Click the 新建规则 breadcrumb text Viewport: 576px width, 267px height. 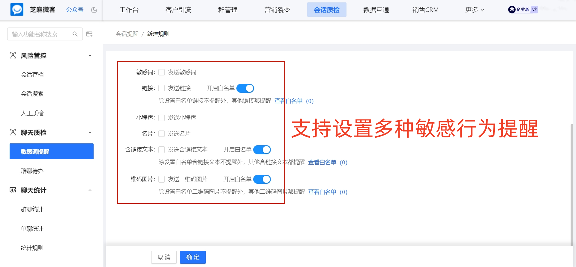pos(158,34)
